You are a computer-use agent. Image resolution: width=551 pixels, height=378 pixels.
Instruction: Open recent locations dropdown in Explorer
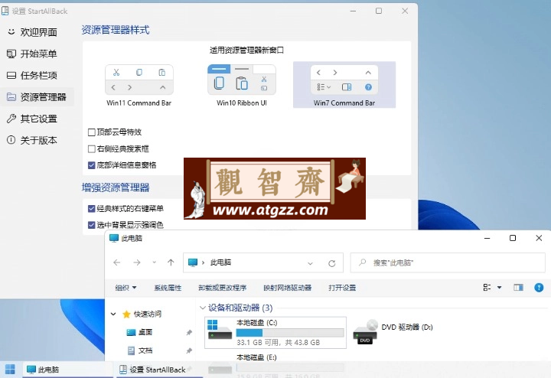(155, 262)
